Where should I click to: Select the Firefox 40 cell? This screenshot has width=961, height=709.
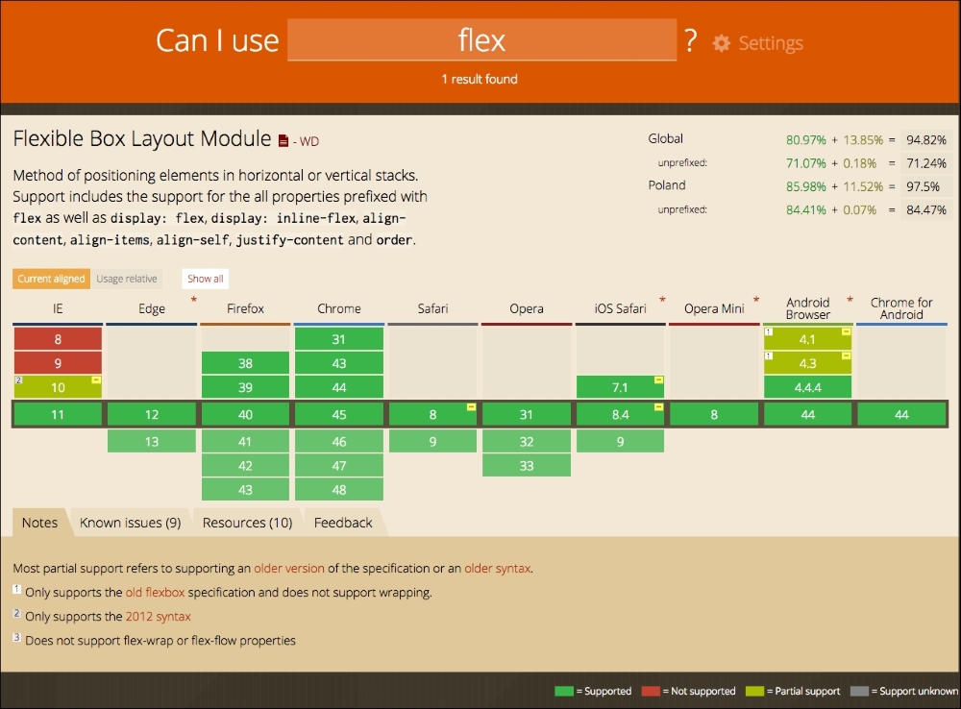pyautogui.click(x=245, y=415)
